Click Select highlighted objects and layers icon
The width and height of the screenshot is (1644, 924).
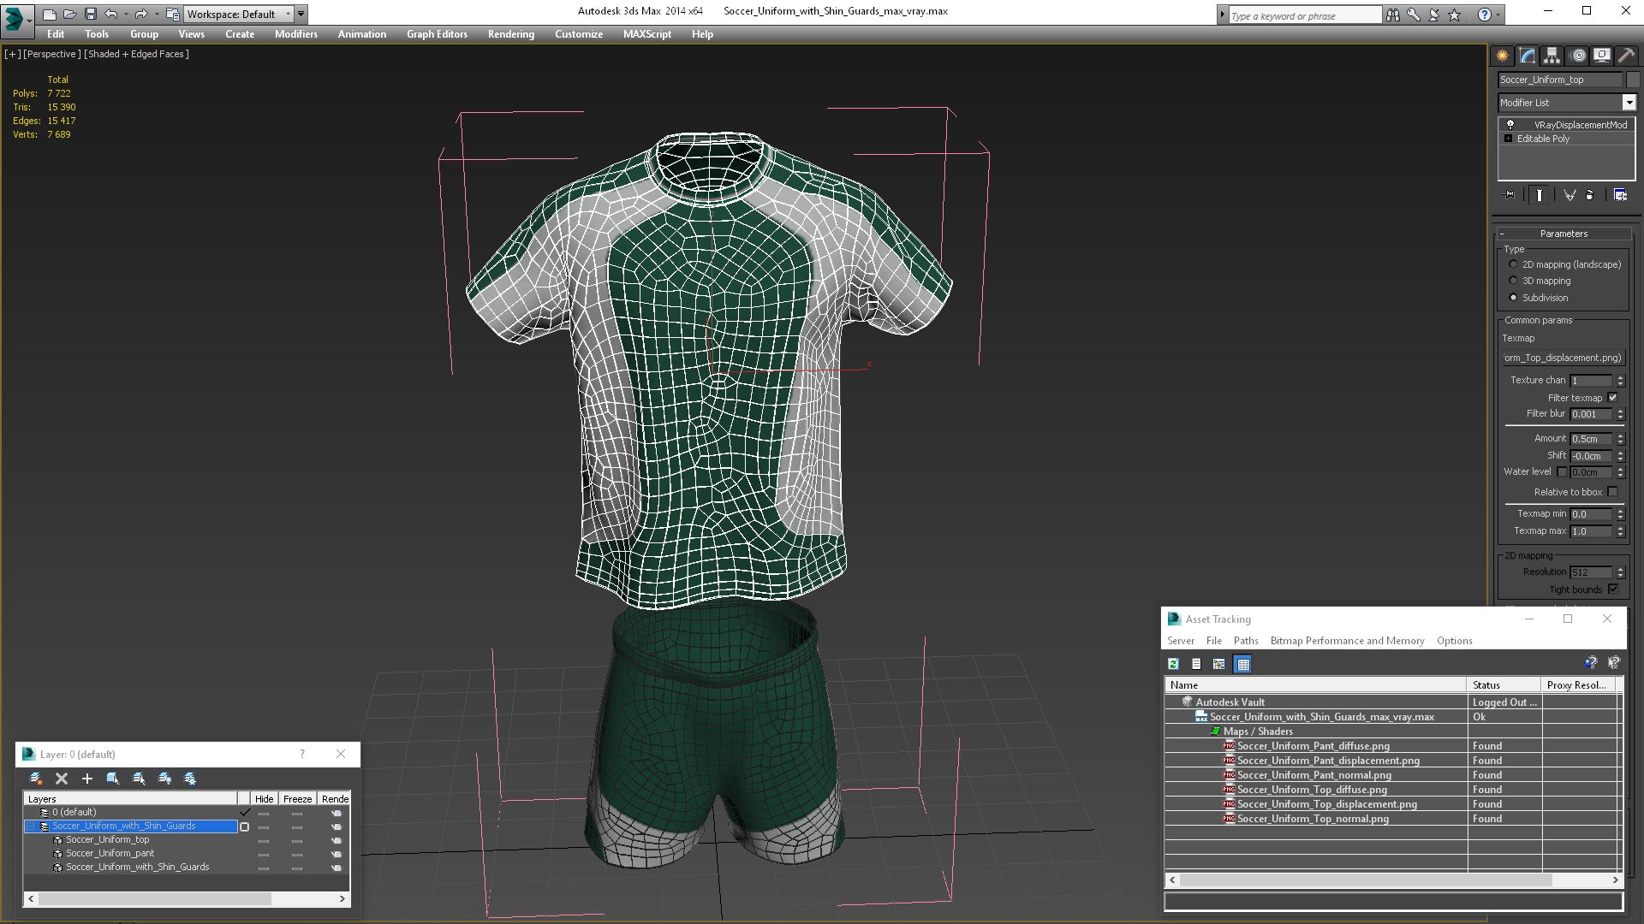113,779
